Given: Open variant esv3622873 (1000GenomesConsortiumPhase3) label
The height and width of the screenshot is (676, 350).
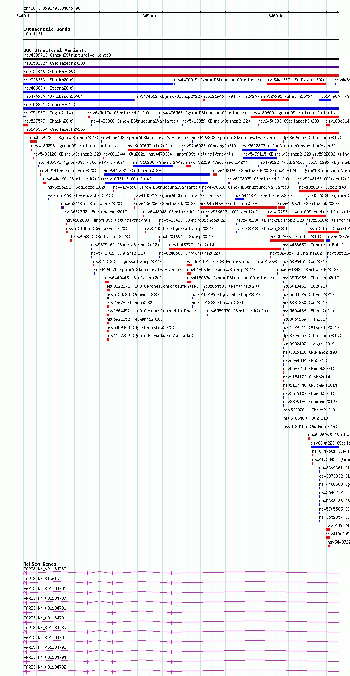Looking at the screenshot, I should pos(289,146).
